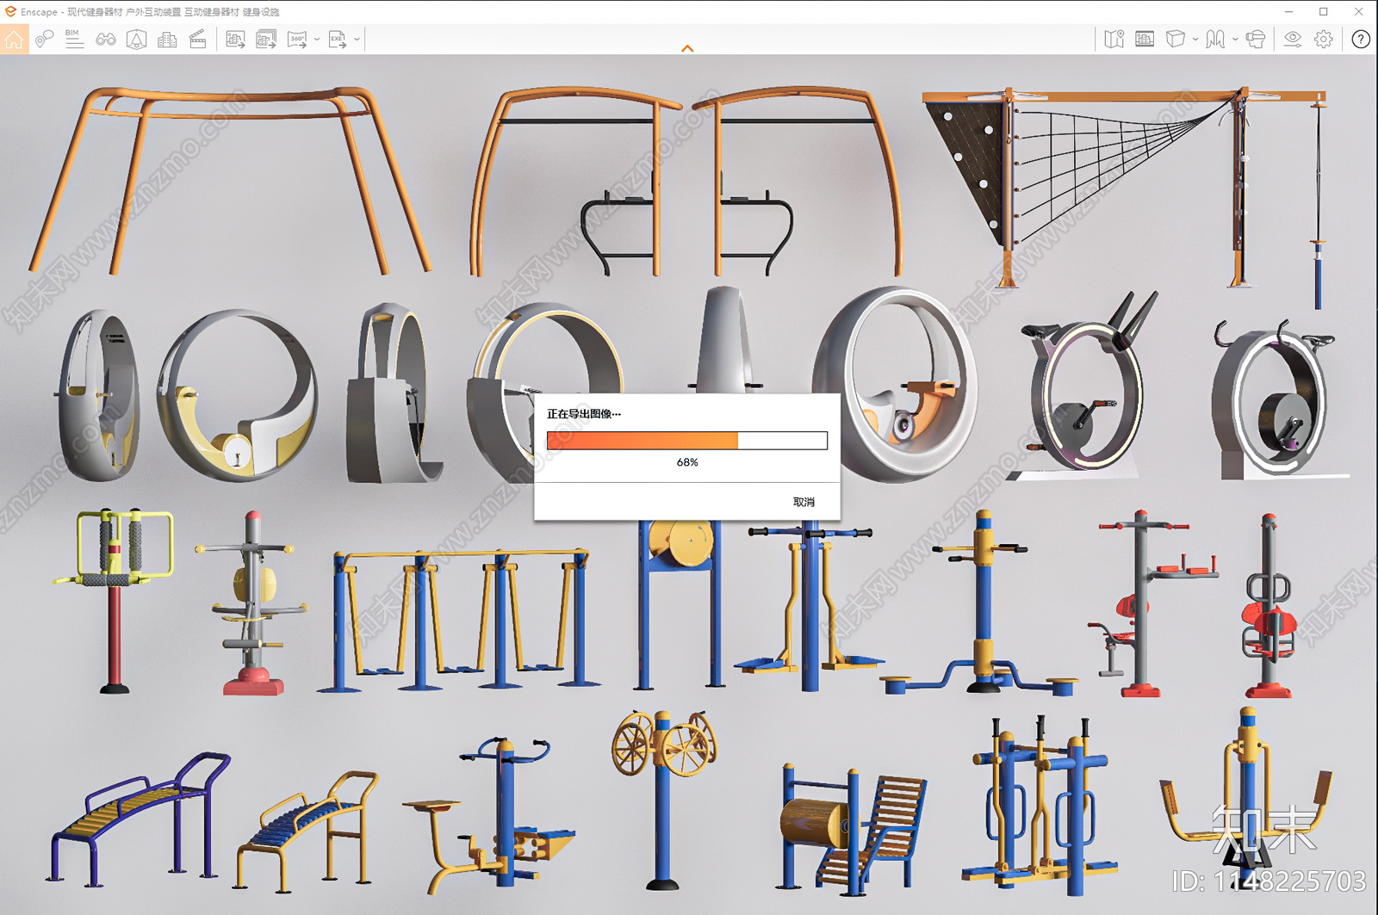Viewport: 1378px width, 915px height.
Task: Click the Enscape window title text
Action: tap(150, 12)
